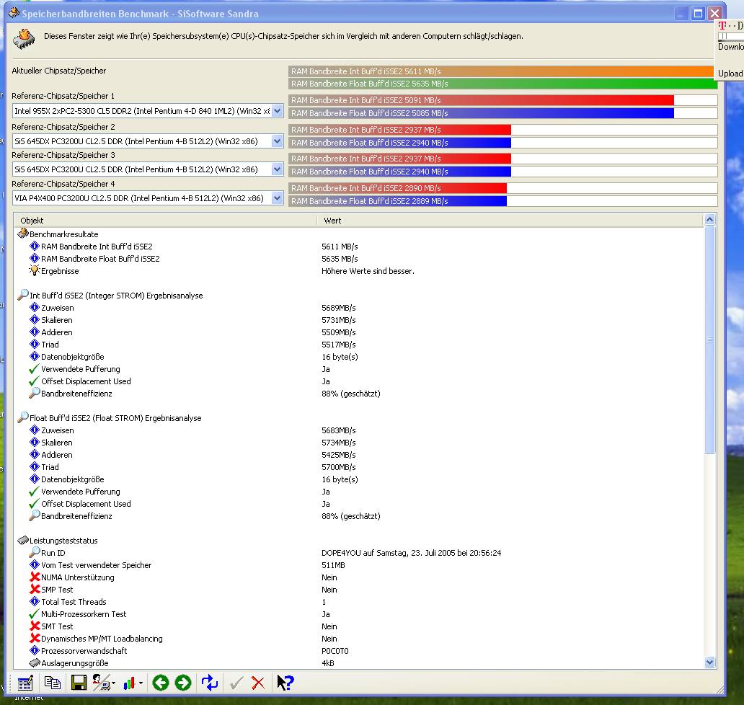Screen dimensions: 744x705
Task: Click the value 5731MB/s
Action: [x=339, y=320]
